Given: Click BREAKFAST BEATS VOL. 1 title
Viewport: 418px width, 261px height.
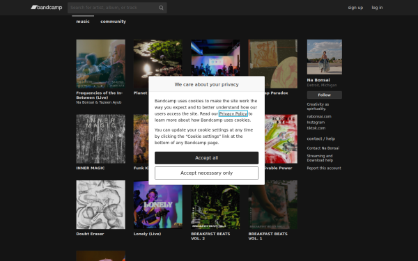Looking at the screenshot, I should point(268,236).
